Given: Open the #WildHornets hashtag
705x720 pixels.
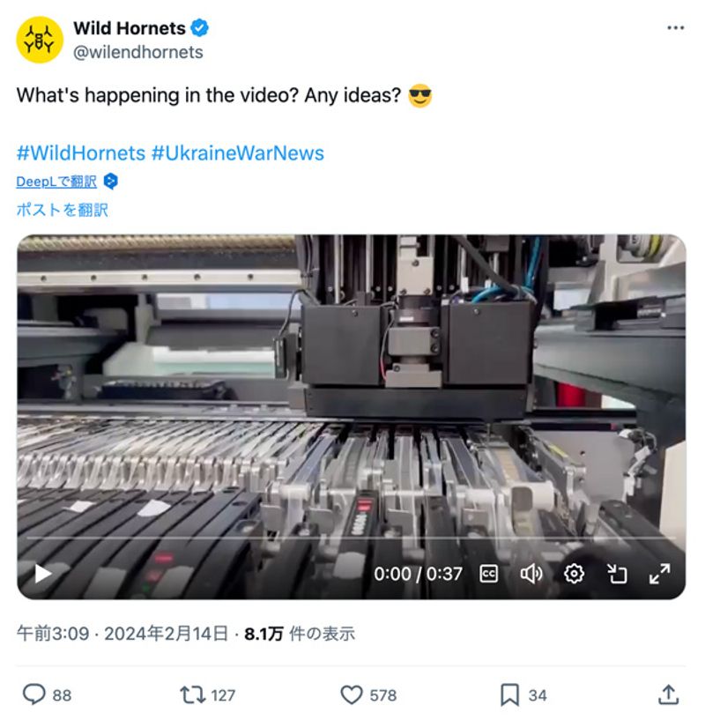Looking at the screenshot, I should (80, 152).
